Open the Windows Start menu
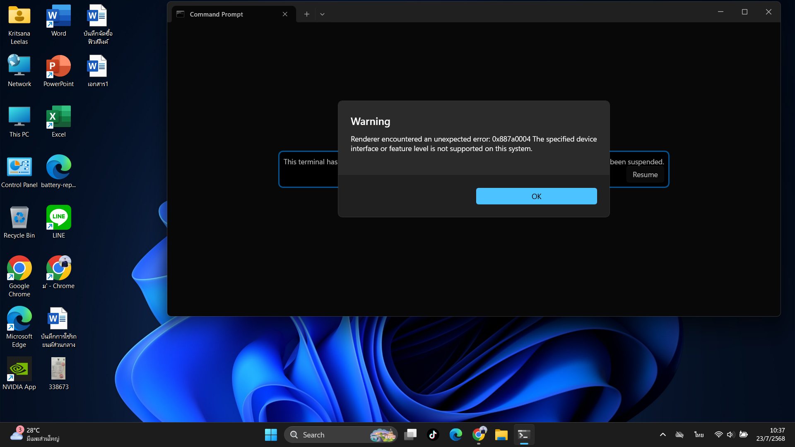Image resolution: width=795 pixels, height=447 pixels. coord(271,435)
